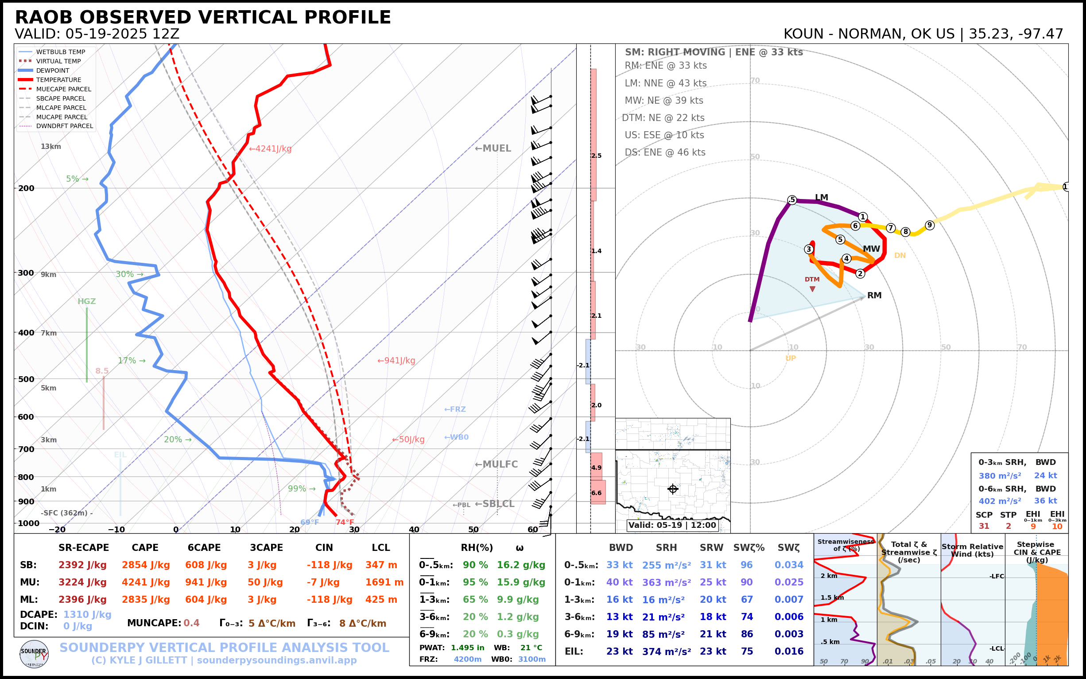Click the 3 km circled hodograph marker
The height and width of the screenshot is (679, 1086).
(x=809, y=249)
